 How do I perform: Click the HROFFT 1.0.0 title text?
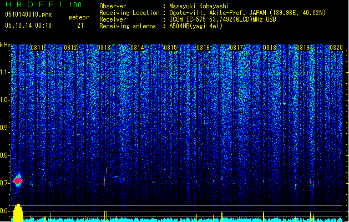pyautogui.click(x=44, y=4)
